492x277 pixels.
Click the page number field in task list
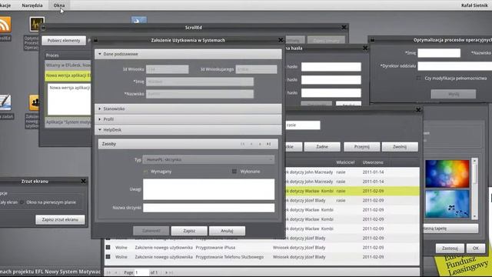(x=141, y=272)
